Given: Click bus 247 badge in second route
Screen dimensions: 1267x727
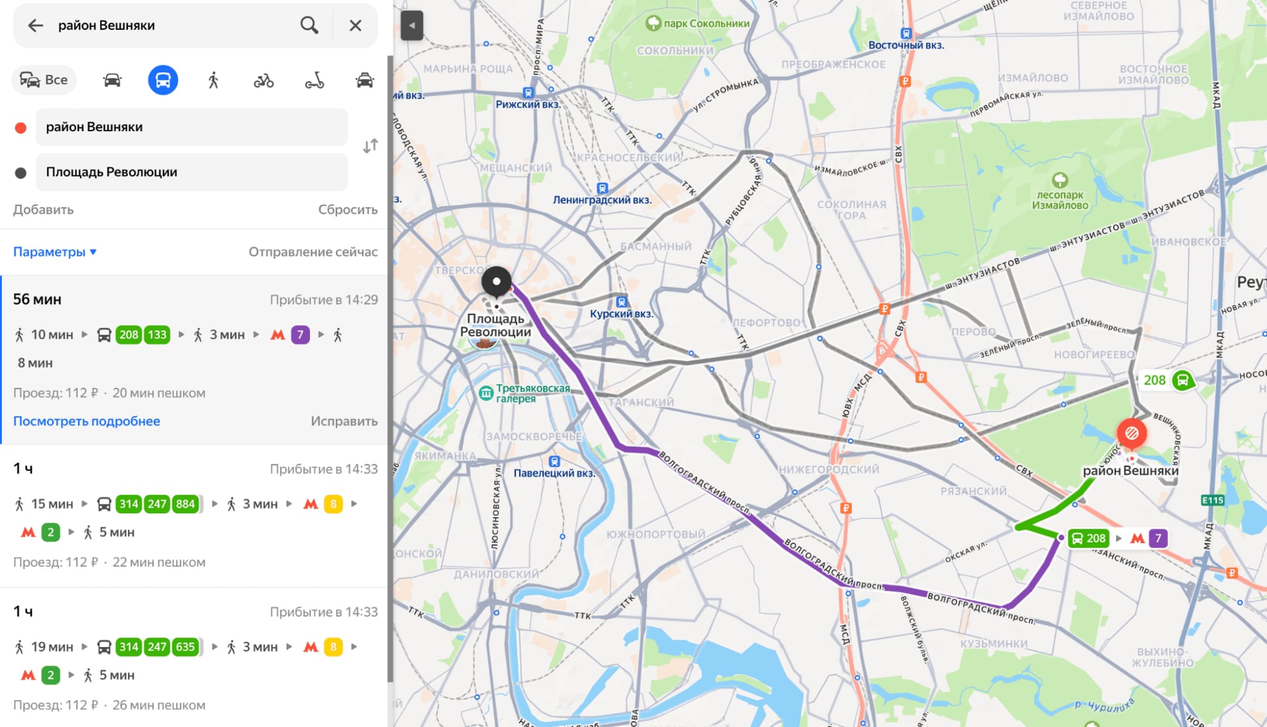Looking at the screenshot, I should (x=157, y=505).
